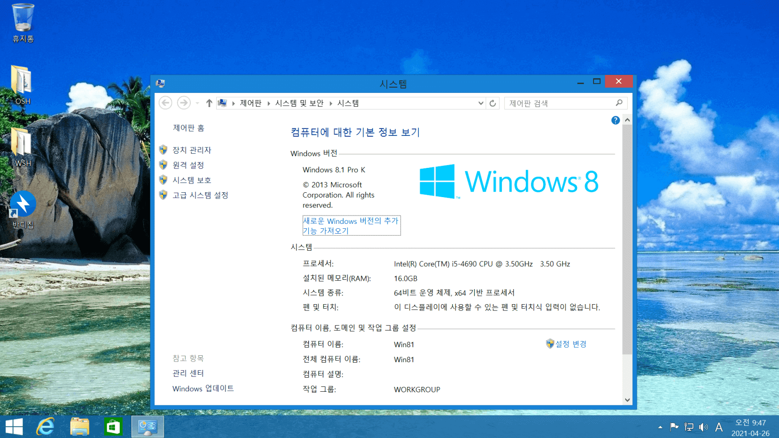
Task: Open the Recycle Bin (휴지통) desktop icon
Action: pos(23,23)
